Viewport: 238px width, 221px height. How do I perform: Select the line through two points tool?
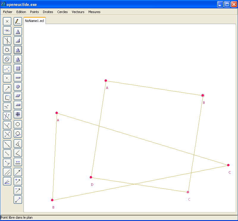7,144
